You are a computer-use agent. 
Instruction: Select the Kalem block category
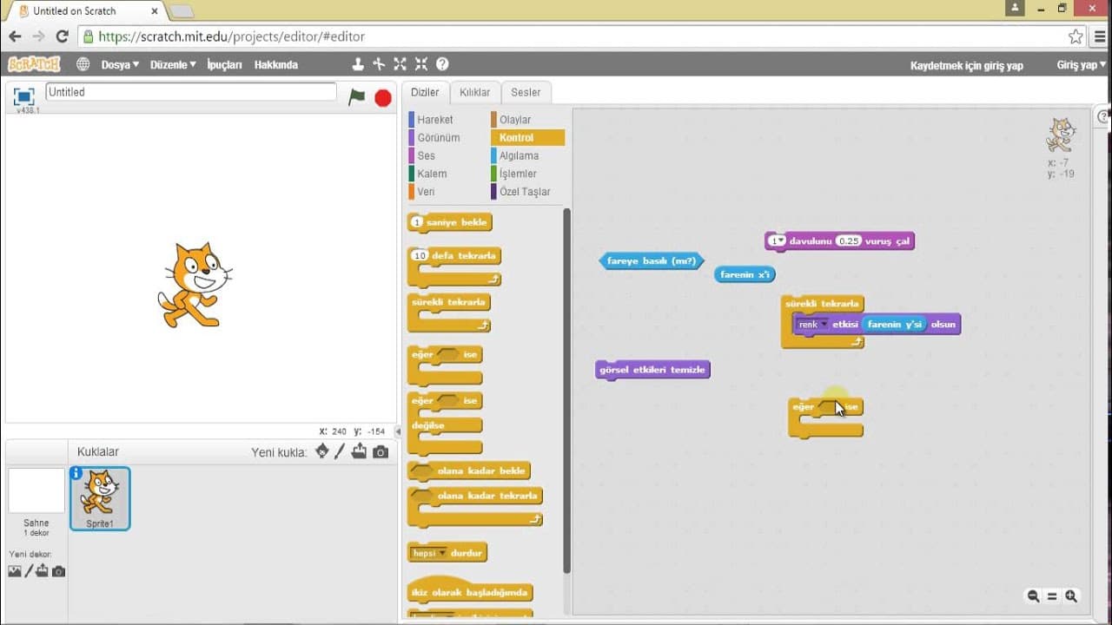click(432, 174)
